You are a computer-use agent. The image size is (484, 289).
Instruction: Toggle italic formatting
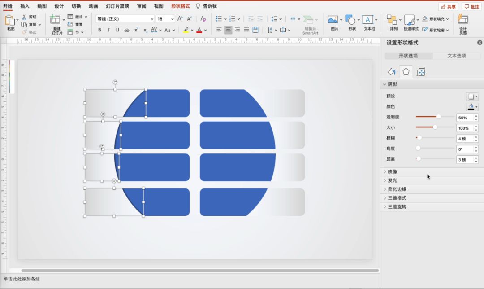(x=108, y=30)
